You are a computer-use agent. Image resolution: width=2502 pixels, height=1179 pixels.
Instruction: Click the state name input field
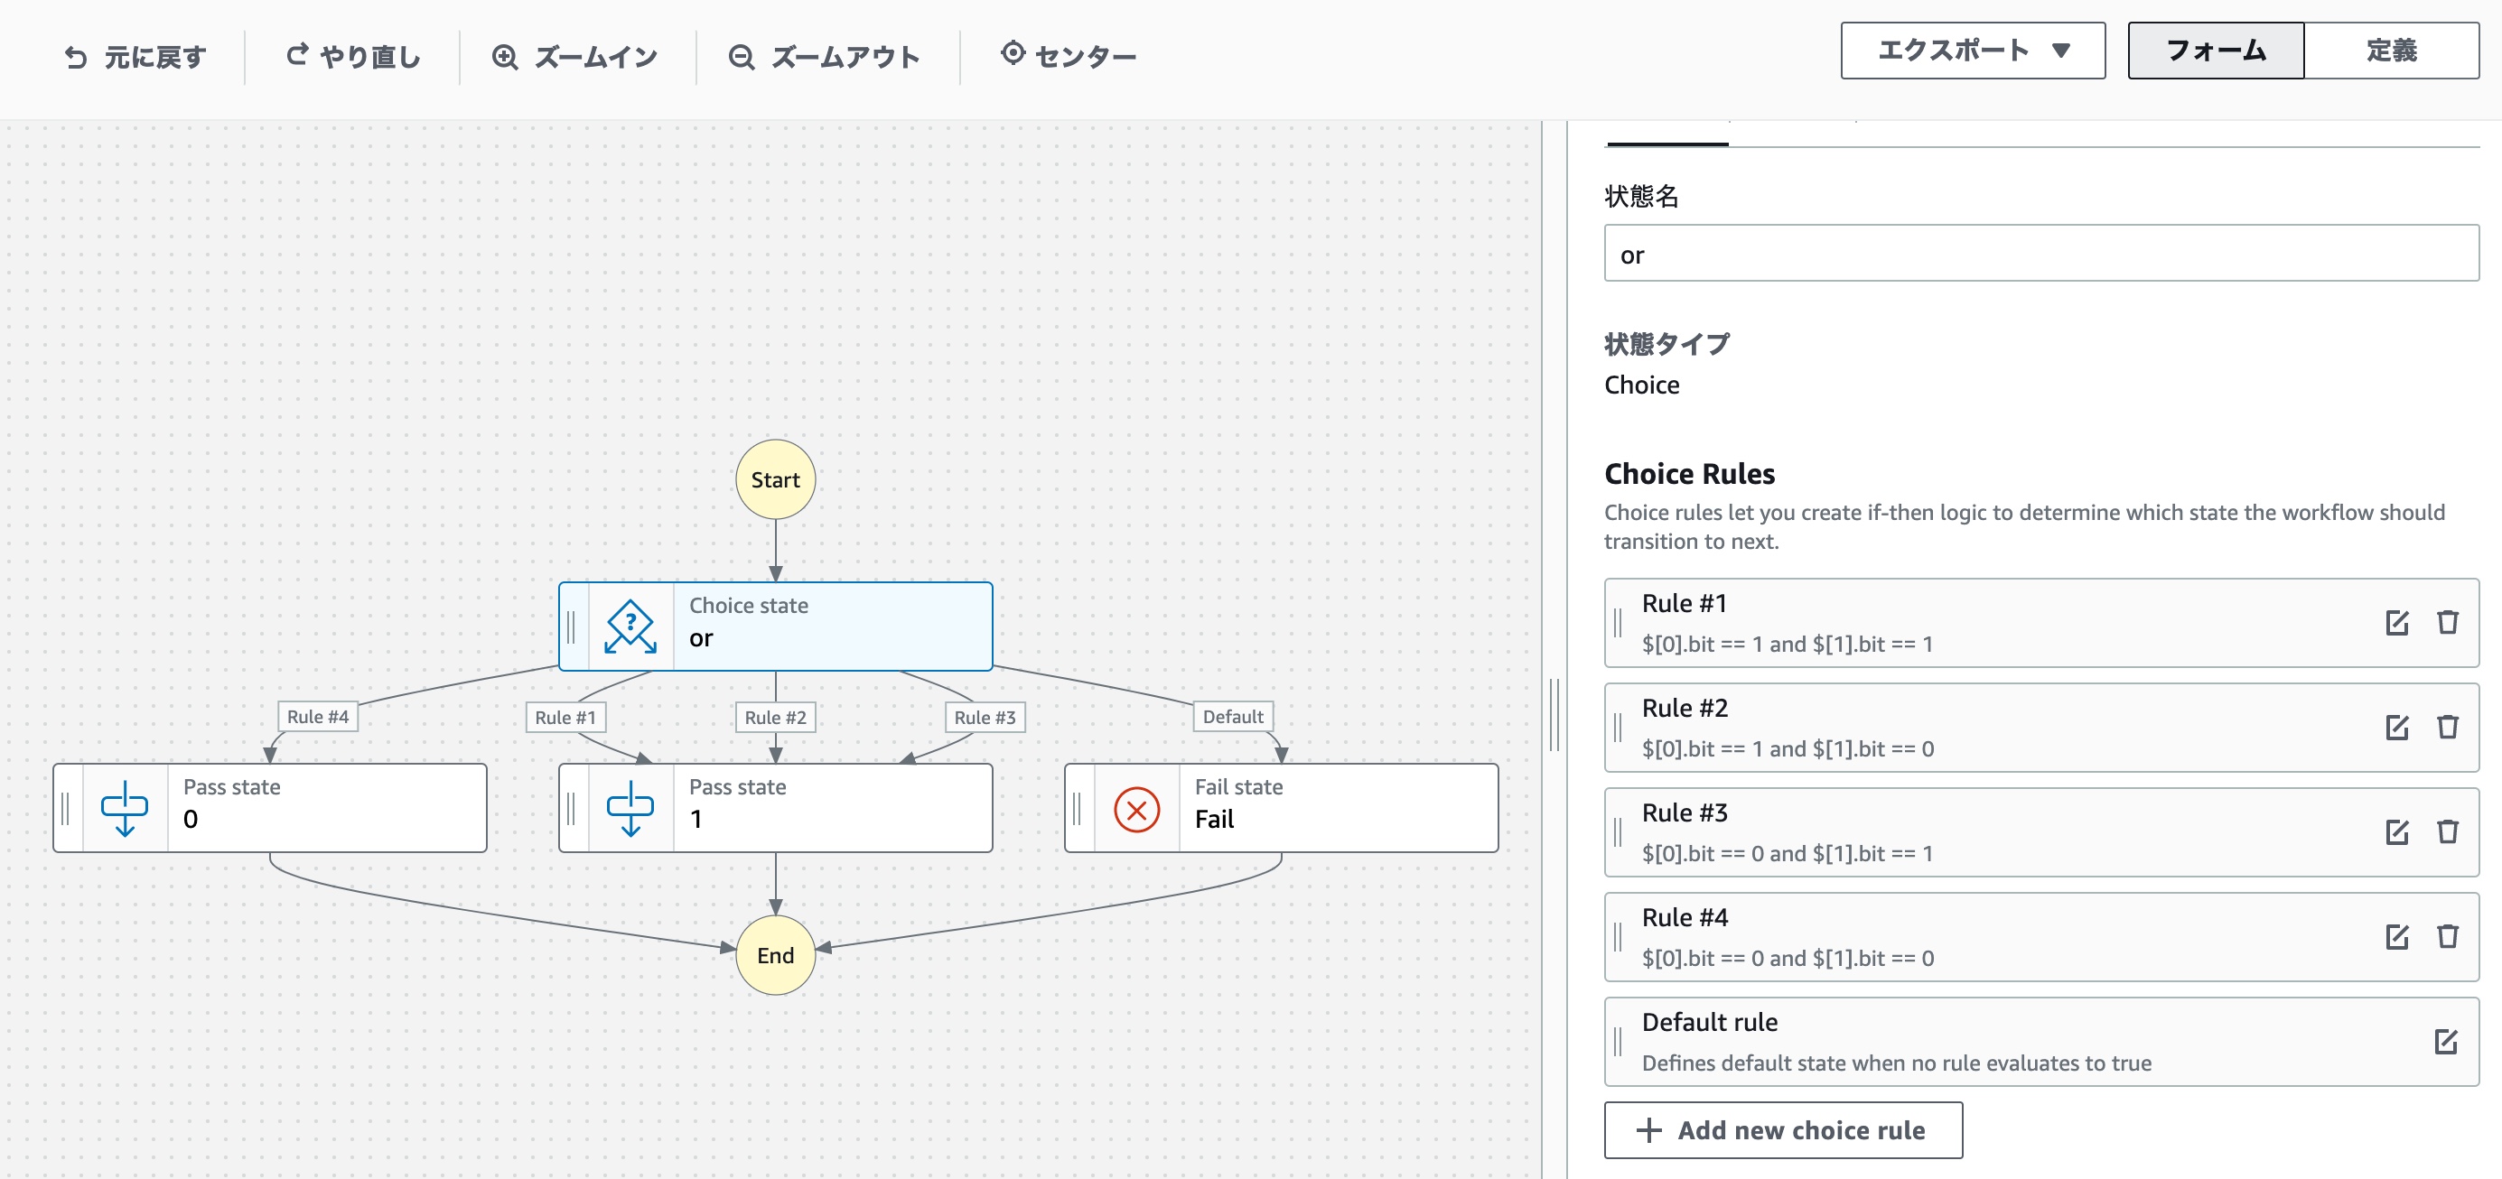point(2040,255)
